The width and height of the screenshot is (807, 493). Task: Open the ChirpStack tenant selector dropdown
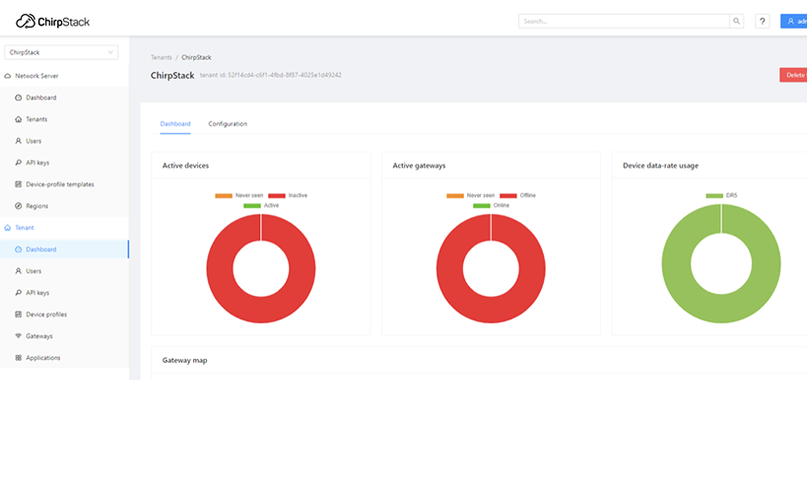[x=61, y=52]
